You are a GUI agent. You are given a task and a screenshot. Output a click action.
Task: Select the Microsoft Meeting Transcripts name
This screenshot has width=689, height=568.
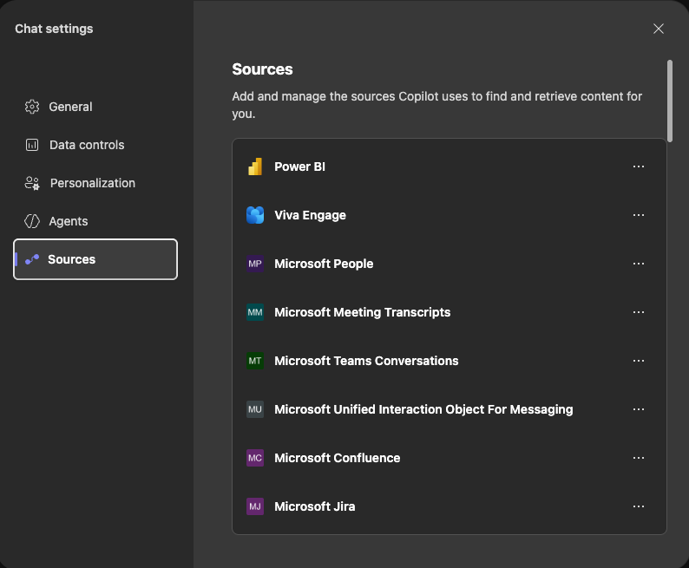coord(363,312)
